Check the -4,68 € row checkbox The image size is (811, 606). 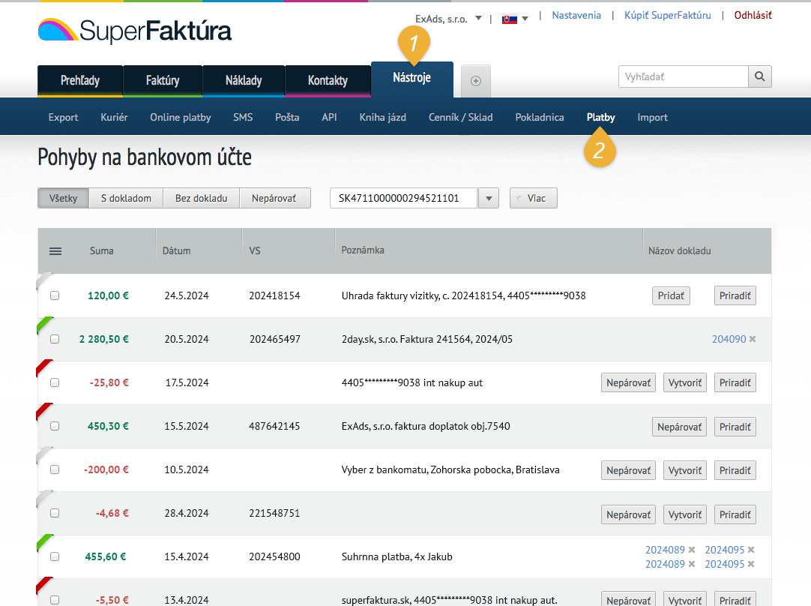point(55,513)
